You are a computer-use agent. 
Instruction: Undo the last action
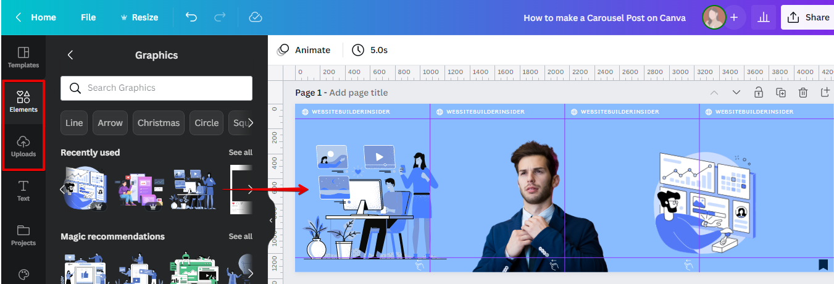click(x=191, y=17)
